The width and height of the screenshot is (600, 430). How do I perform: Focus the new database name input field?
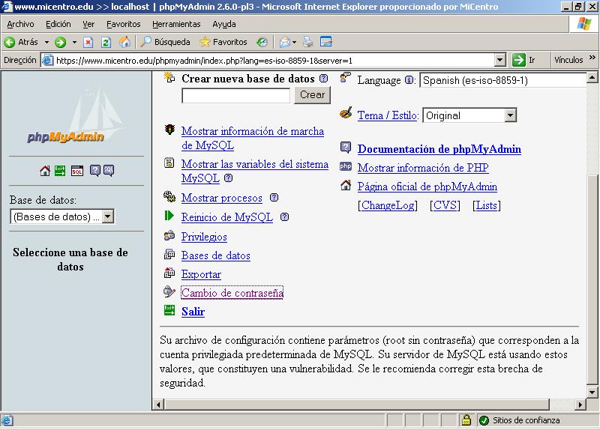click(x=236, y=96)
